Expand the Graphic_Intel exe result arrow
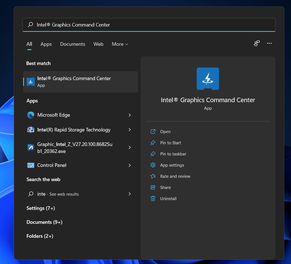The image size is (291, 264). click(130, 148)
